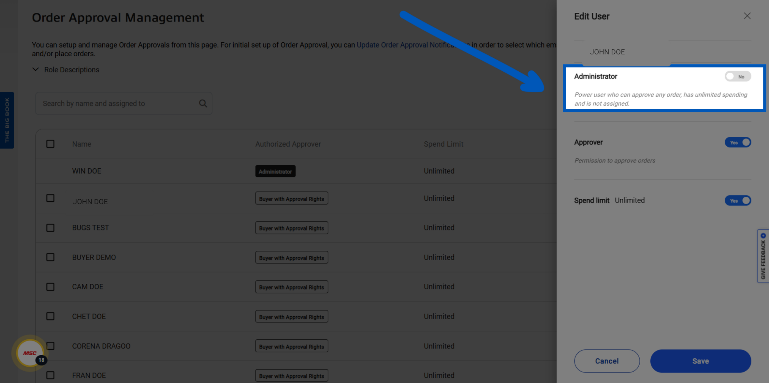
Task: Click JOHN DOE name in Edit User panel
Action: 607,52
